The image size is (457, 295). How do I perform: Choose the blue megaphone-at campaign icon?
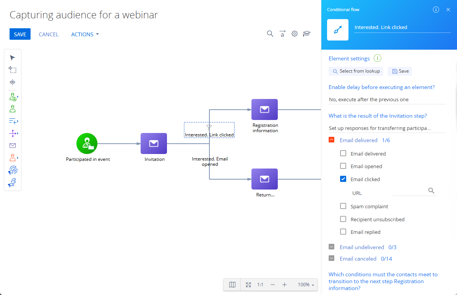13,170
